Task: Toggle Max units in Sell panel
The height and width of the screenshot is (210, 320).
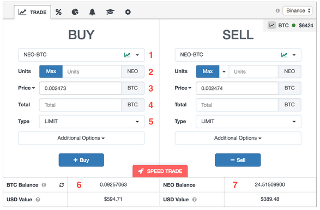Action: 208,71
